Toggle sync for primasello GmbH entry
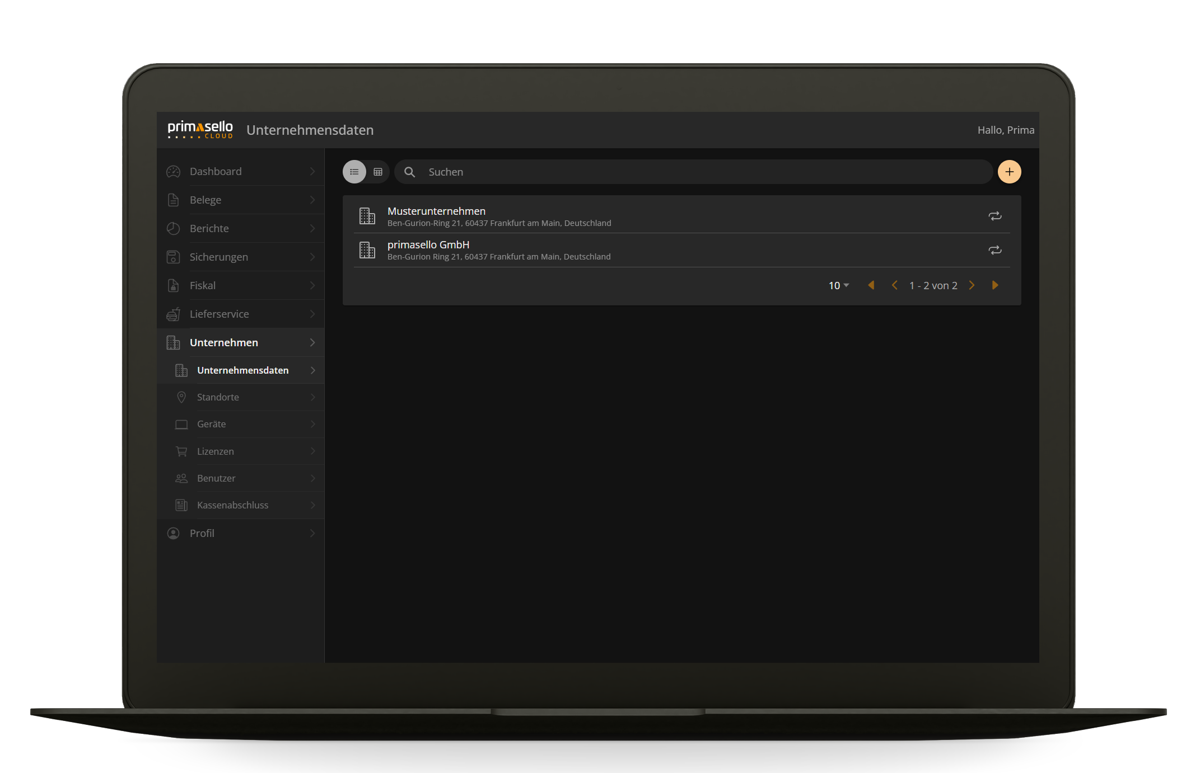The width and height of the screenshot is (1200, 773). 996,250
